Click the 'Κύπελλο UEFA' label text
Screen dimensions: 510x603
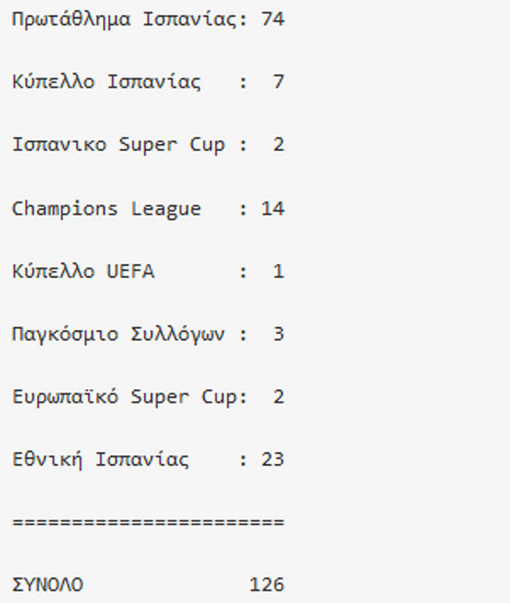coord(83,271)
